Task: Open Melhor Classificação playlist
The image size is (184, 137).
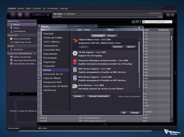Action: point(22,57)
